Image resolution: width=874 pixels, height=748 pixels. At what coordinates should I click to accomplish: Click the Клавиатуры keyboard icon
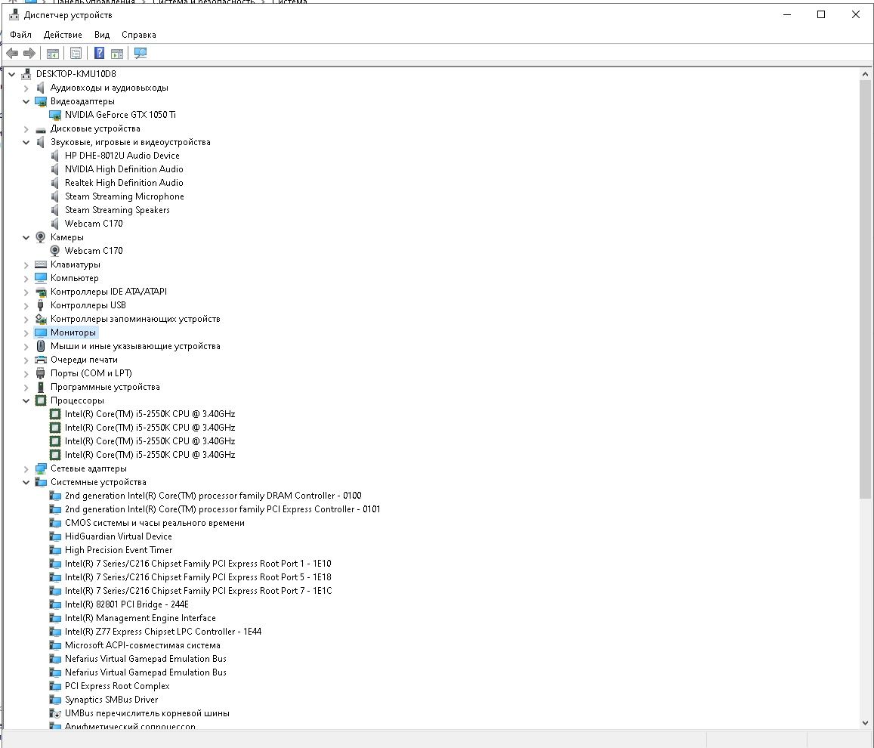(41, 264)
